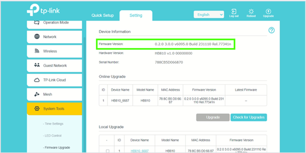The width and height of the screenshot is (306, 153).
Task: Click Latest Firmware cell showing --
Action: (246, 101)
